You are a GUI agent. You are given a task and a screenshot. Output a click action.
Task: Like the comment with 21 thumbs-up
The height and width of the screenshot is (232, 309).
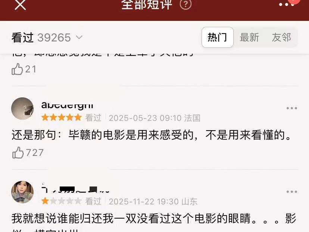coord(17,69)
